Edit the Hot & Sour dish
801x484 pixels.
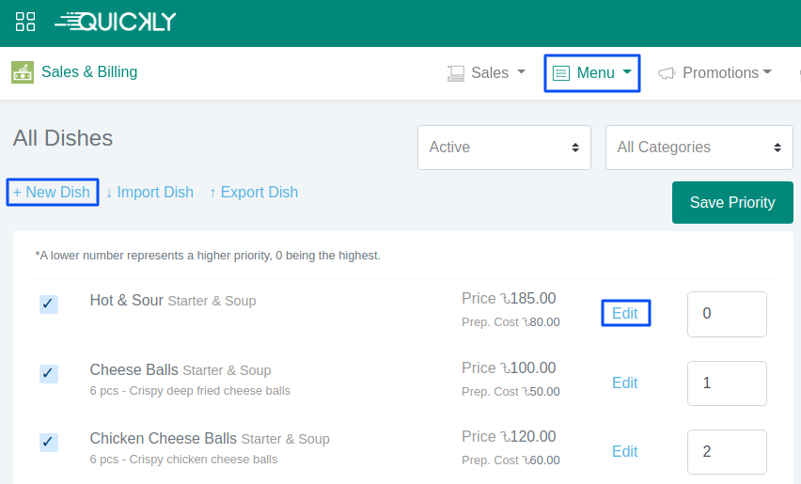click(x=625, y=314)
